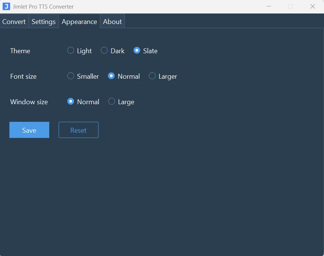Reset the appearance settings
Screen dimensions: 324x256
pos(78,130)
